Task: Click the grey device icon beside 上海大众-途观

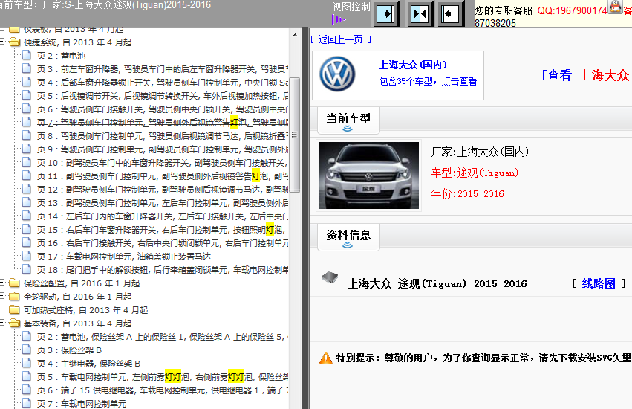Action: (x=329, y=277)
